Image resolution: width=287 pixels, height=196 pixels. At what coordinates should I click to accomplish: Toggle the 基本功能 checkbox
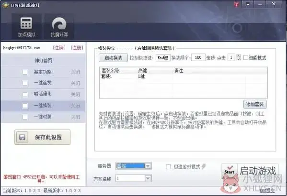pyautogui.click(x=25, y=72)
